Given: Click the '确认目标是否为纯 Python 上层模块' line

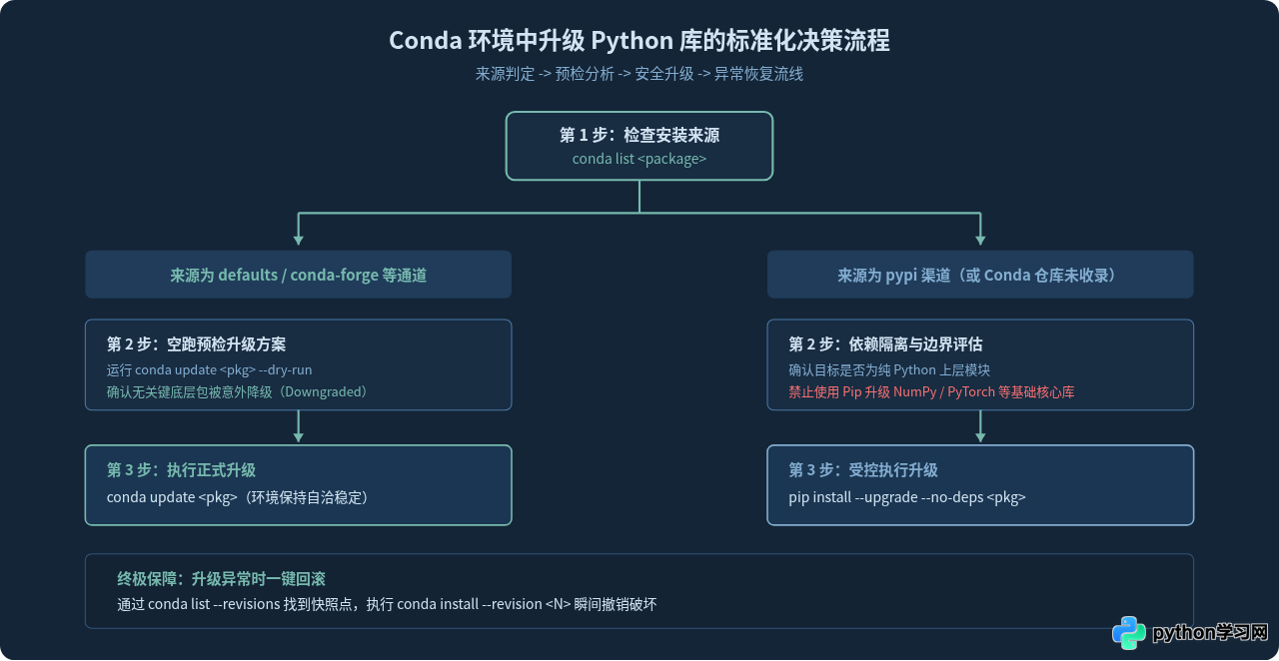Looking at the screenshot, I should coord(889,369).
